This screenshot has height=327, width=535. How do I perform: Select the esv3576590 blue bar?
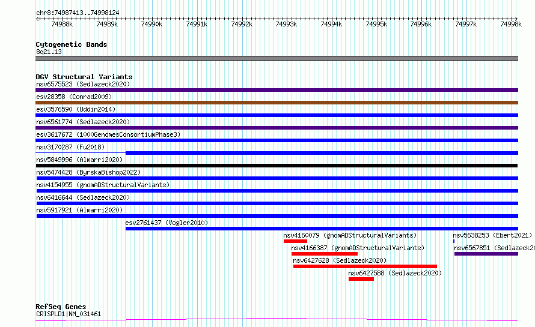coord(277,115)
